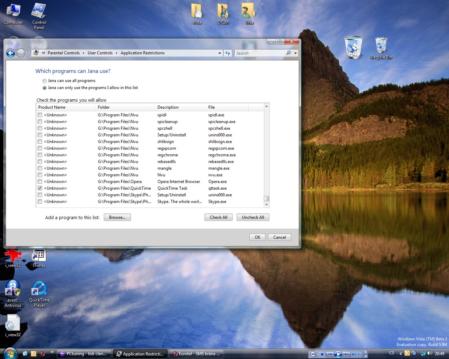Click the Forward arrow button
The image size is (449, 359).
[x=21, y=53]
